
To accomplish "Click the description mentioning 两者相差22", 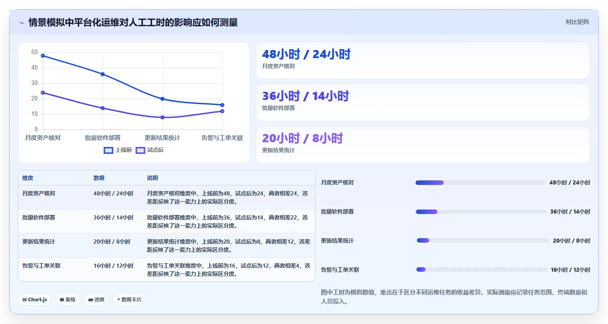I will point(228,221).
